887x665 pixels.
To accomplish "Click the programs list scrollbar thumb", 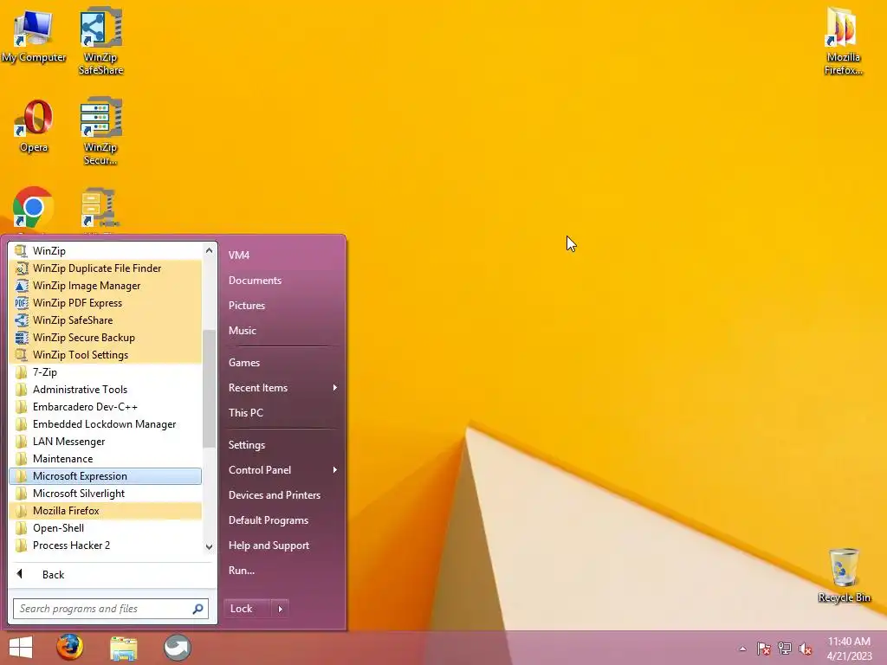I will pyautogui.click(x=210, y=389).
